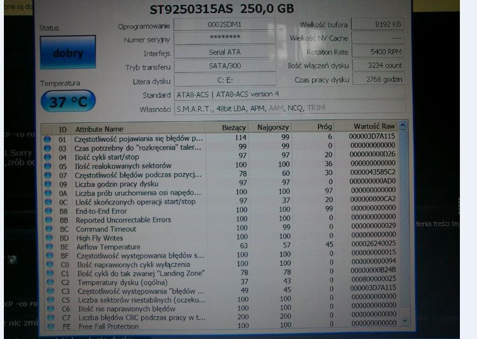Click status circle for Temperatury dysku row
This screenshot has height=339, width=477.
50,282
